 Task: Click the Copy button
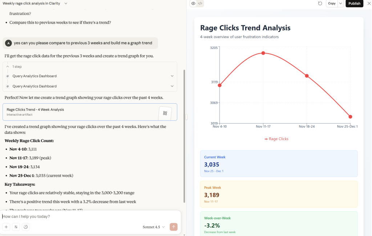point(332,4)
